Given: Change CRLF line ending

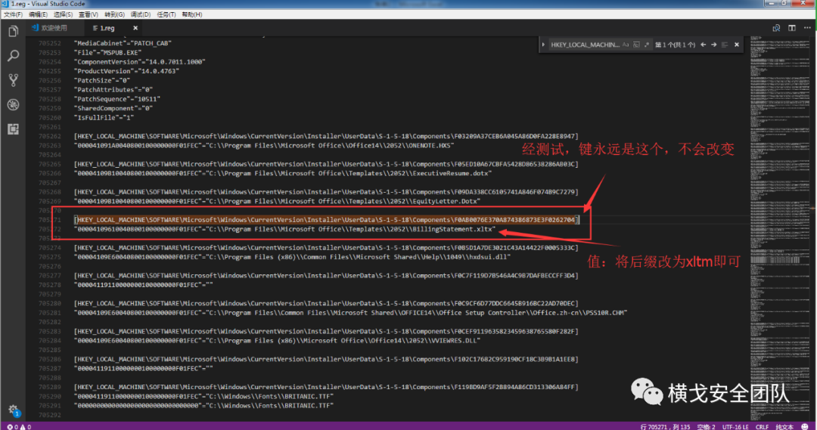Looking at the screenshot, I should pyautogui.click(x=762, y=426).
